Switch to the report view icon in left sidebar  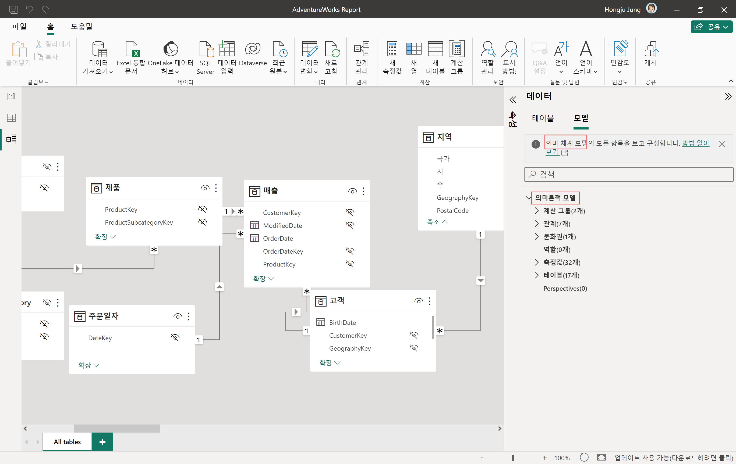pos(11,97)
